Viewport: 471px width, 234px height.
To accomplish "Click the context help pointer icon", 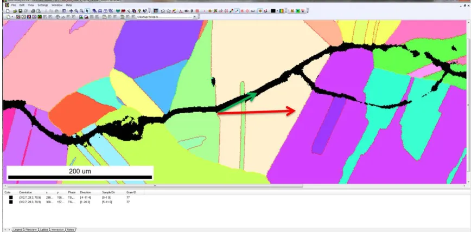I will [145, 11].
